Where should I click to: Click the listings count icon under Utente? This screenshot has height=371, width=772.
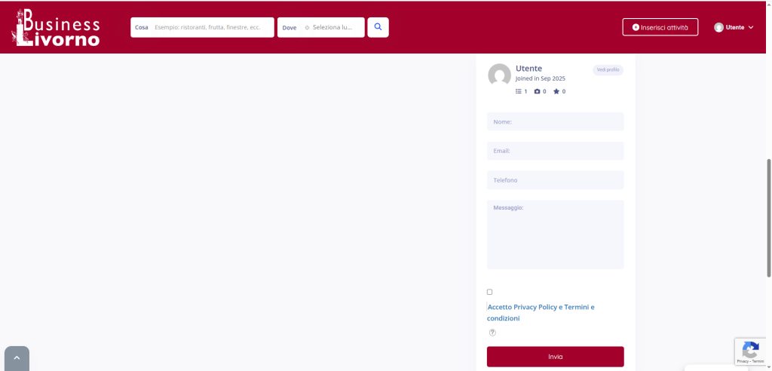tap(519, 91)
